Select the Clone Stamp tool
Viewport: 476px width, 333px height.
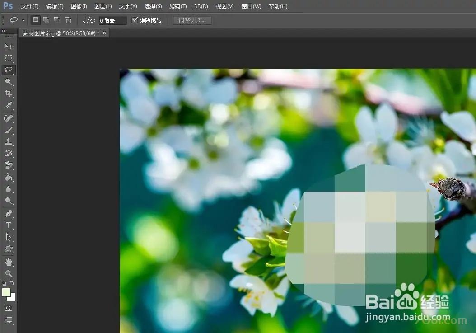(9, 141)
